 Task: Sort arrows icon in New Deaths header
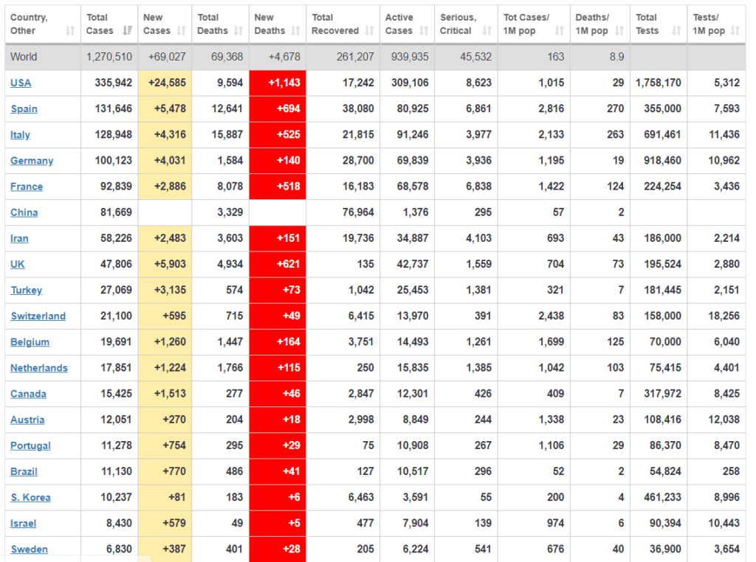coord(295,31)
